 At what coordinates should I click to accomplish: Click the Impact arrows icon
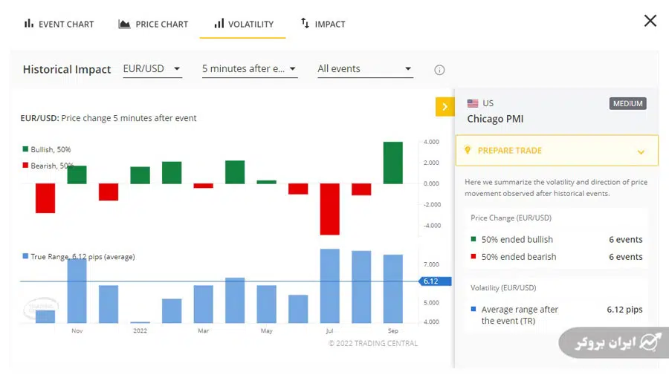(305, 24)
